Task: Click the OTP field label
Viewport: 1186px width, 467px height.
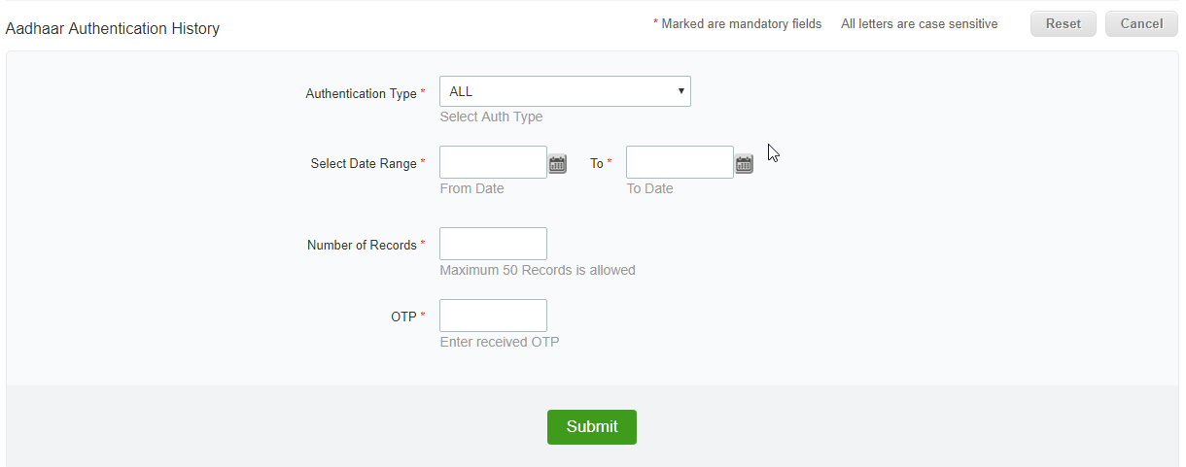Action: pos(403,317)
